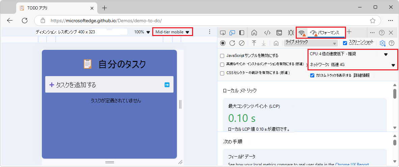The height and width of the screenshot is (167, 399).
Task: Open the Console tool icon
Action: click(x=279, y=32)
